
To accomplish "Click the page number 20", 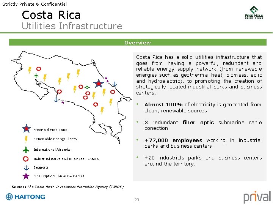I will coord(136,200).
